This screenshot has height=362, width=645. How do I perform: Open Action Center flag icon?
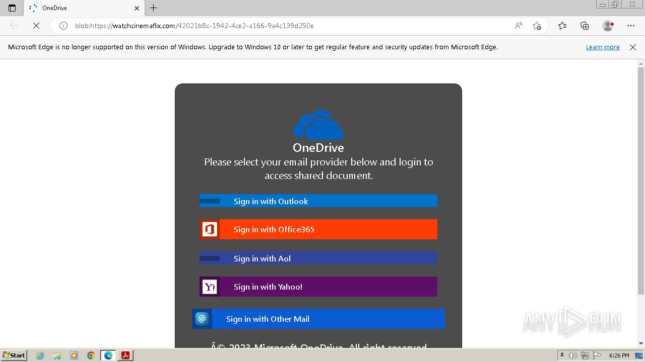click(596, 355)
